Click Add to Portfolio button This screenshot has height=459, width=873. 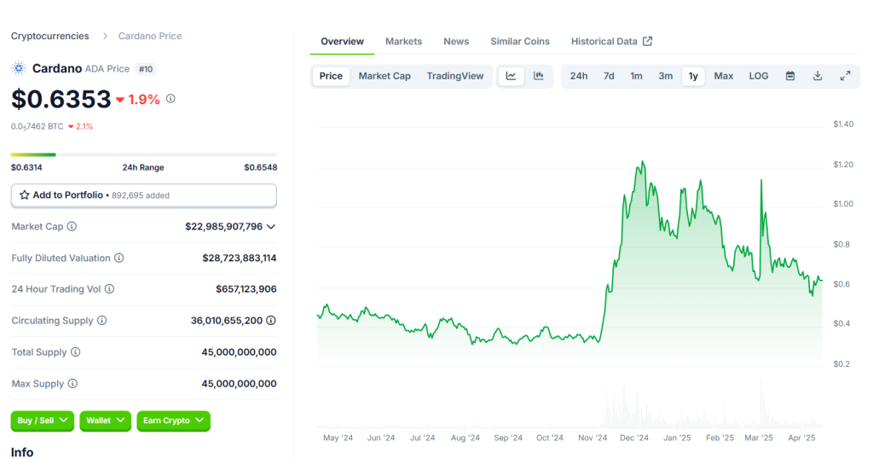[143, 195]
